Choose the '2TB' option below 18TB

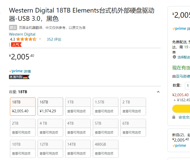[x=23, y=128]
